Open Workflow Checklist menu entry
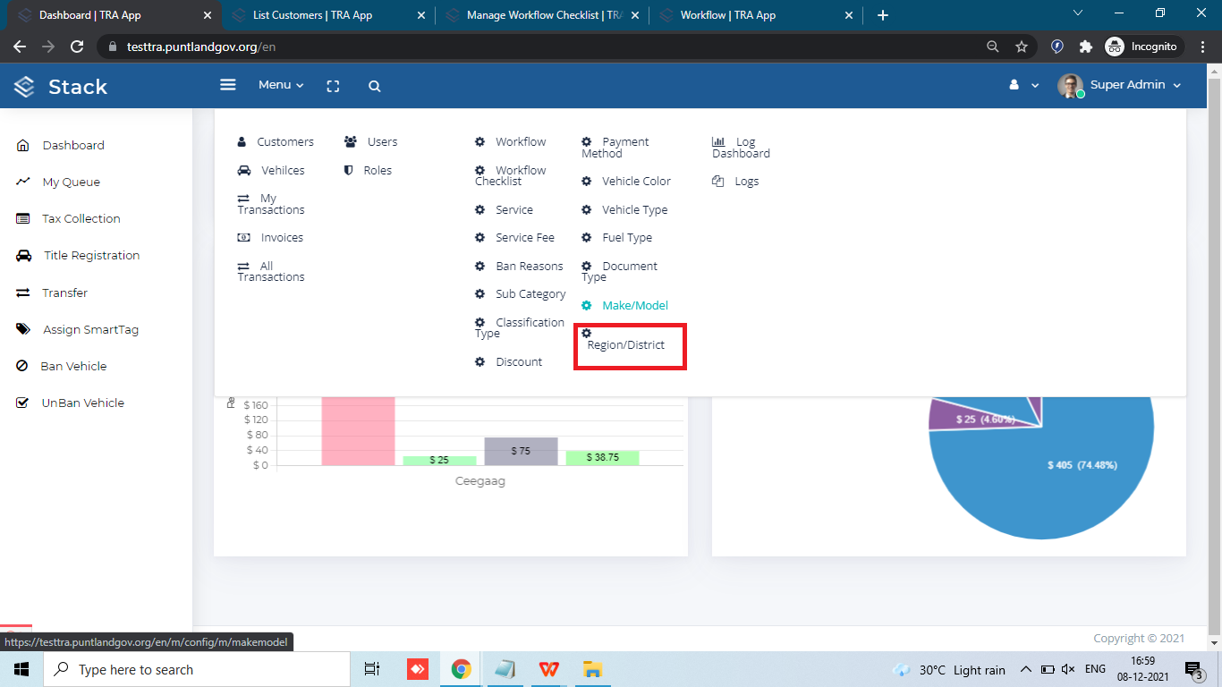Viewport: 1222px width, 687px height. point(510,175)
